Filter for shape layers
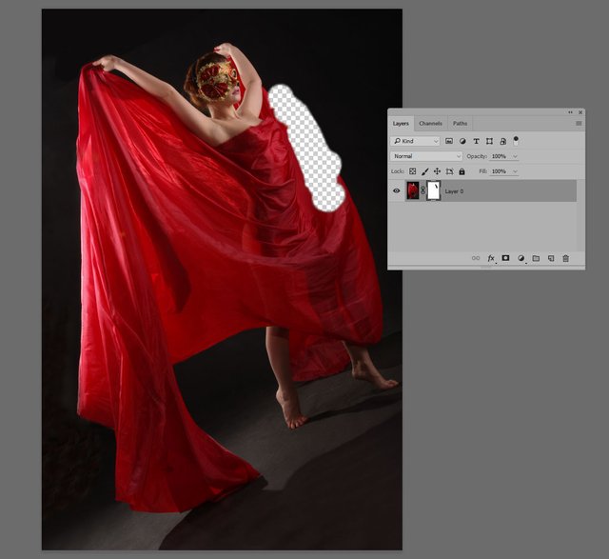This screenshot has width=609, height=559. point(489,141)
